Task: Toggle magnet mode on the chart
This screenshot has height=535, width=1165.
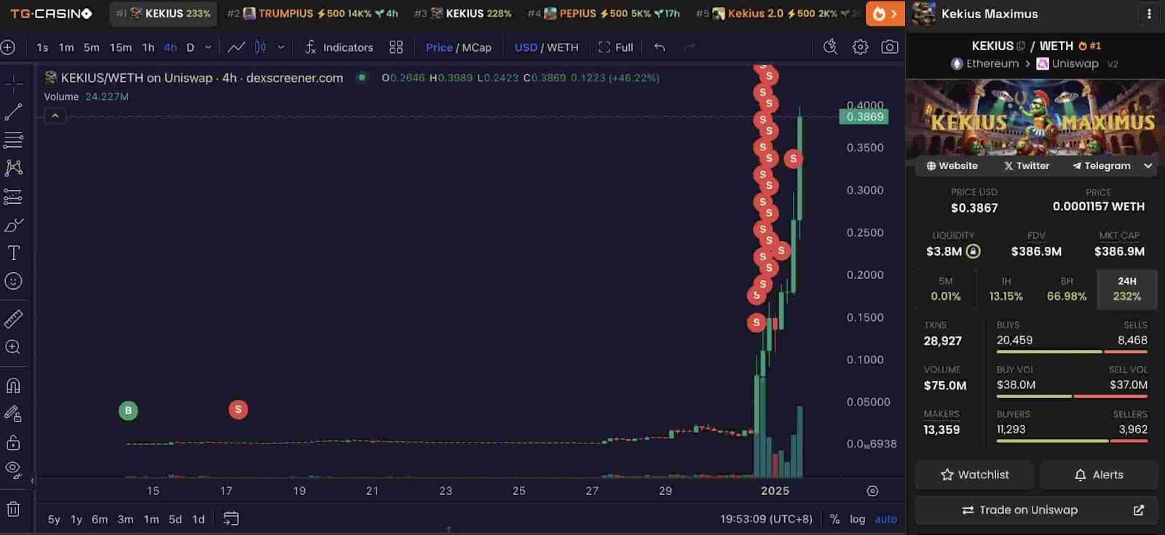Action: pyautogui.click(x=13, y=386)
